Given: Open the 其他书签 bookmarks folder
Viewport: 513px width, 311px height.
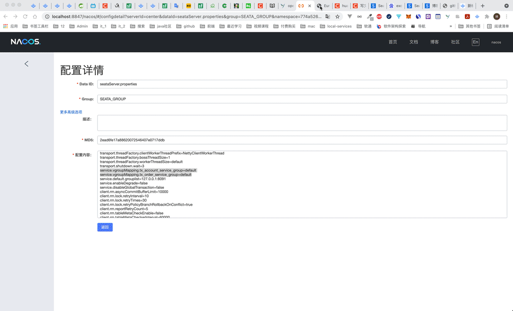Looking at the screenshot, I should [x=469, y=26].
